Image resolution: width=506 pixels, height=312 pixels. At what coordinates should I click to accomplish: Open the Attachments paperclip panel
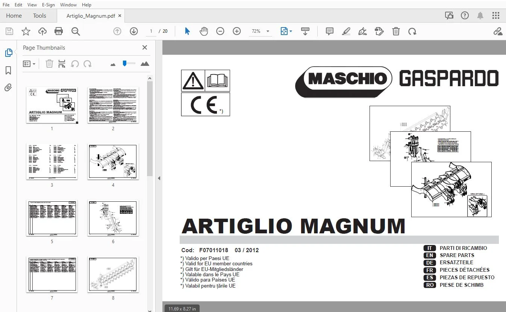pos(8,88)
